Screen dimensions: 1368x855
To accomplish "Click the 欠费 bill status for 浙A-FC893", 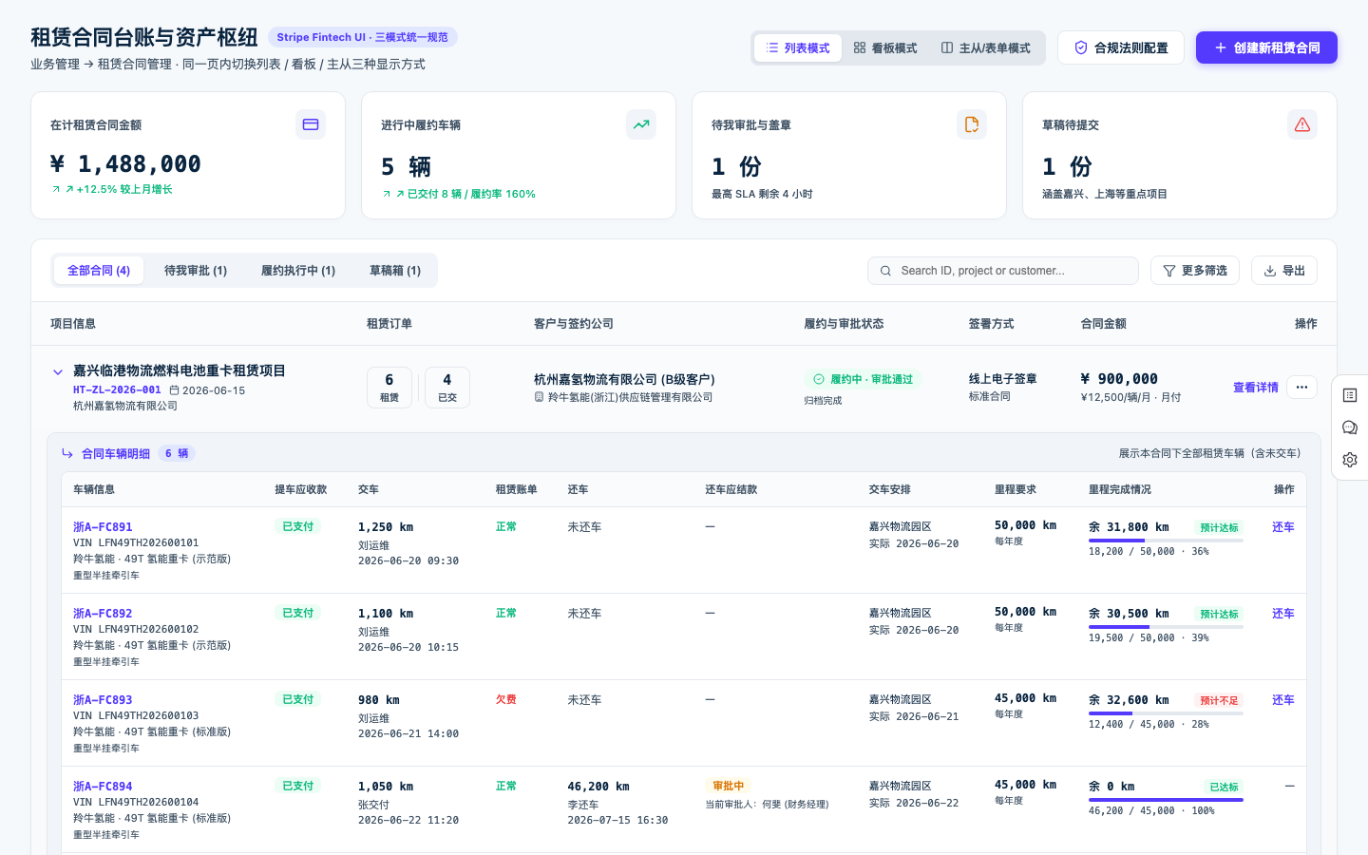I will click(x=506, y=700).
